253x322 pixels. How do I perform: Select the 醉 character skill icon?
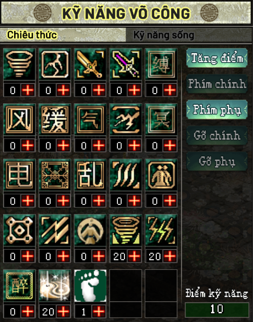(x=19, y=286)
